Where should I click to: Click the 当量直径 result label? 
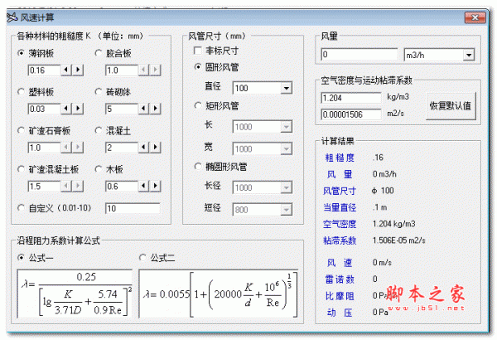point(340,207)
